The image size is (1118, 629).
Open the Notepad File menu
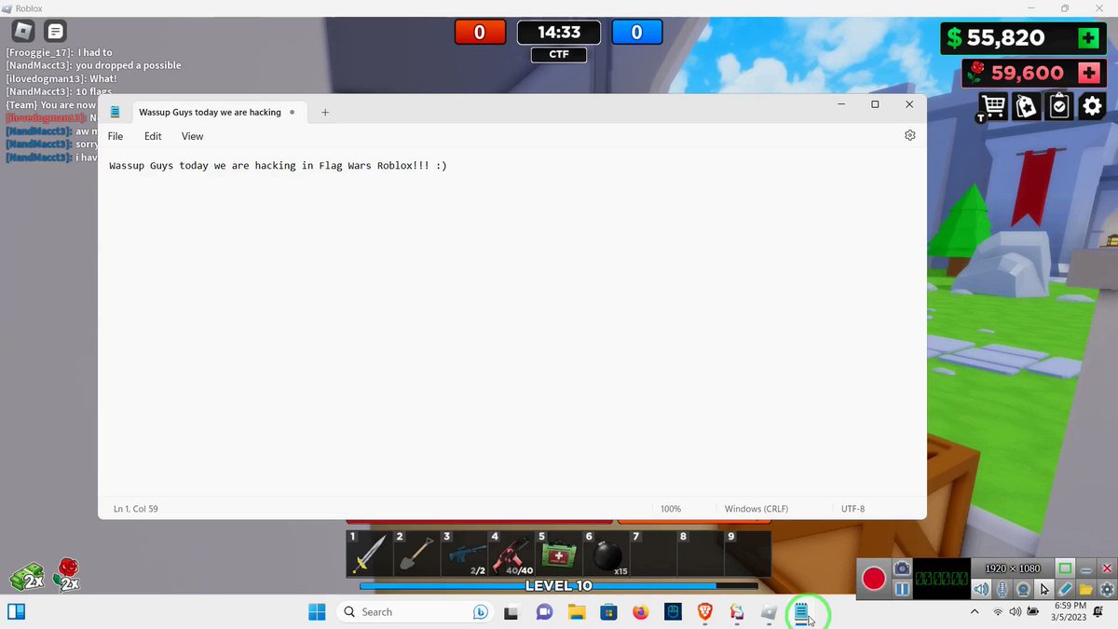[x=116, y=136]
